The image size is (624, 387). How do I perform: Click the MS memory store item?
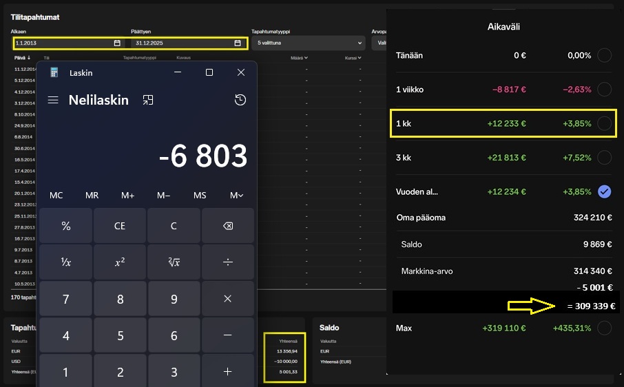(200, 196)
